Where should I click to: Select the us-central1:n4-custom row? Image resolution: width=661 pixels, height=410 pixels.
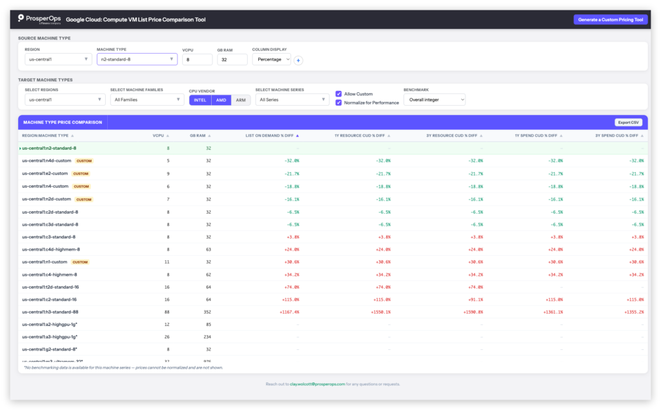tap(332, 187)
